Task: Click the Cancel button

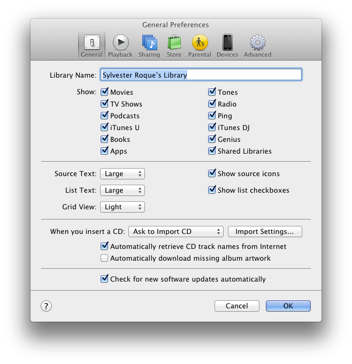Action: pyautogui.click(x=237, y=306)
